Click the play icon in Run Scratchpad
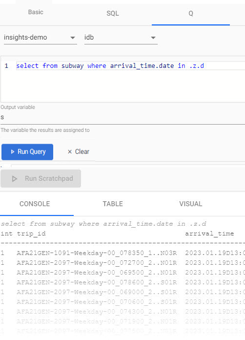The image size is (245, 340). pyautogui.click(x=15, y=179)
